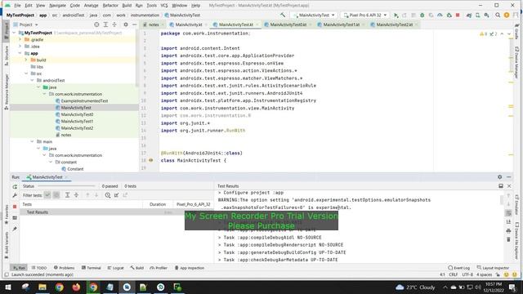The width and height of the screenshot is (523, 294).
Task: Open File Explorer from the taskbar
Action: [42, 287]
